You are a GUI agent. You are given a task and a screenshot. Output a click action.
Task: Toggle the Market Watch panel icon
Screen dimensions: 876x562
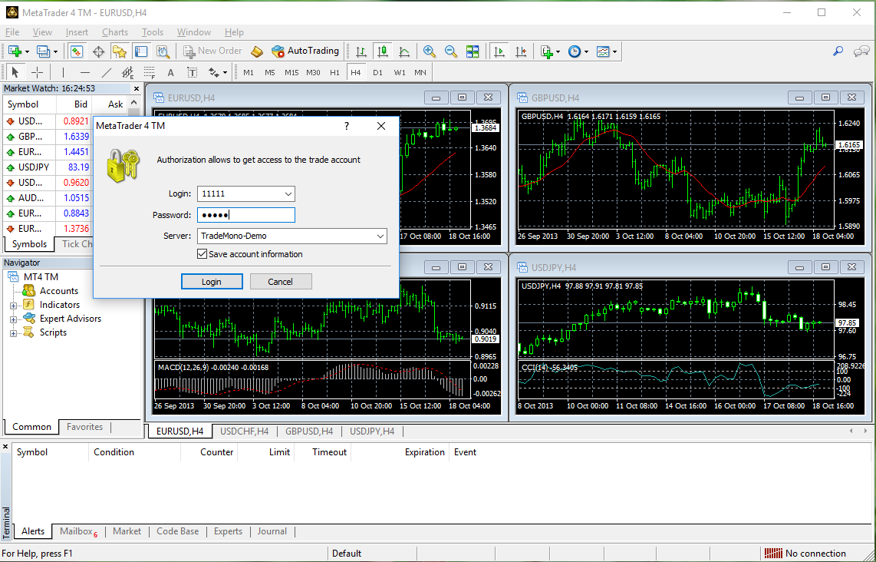coord(77,51)
